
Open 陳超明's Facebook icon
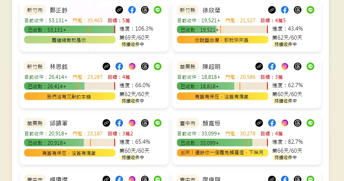[272, 66]
